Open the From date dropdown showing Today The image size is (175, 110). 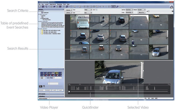pos(88,10)
